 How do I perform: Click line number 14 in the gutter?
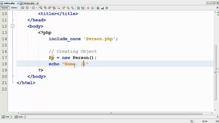(4, 39)
